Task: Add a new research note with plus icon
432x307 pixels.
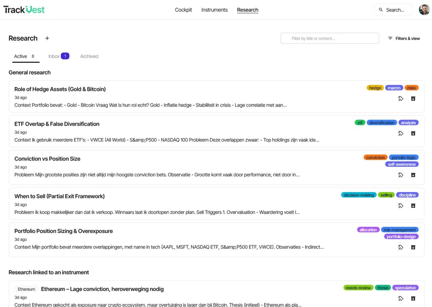Action: point(47,38)
